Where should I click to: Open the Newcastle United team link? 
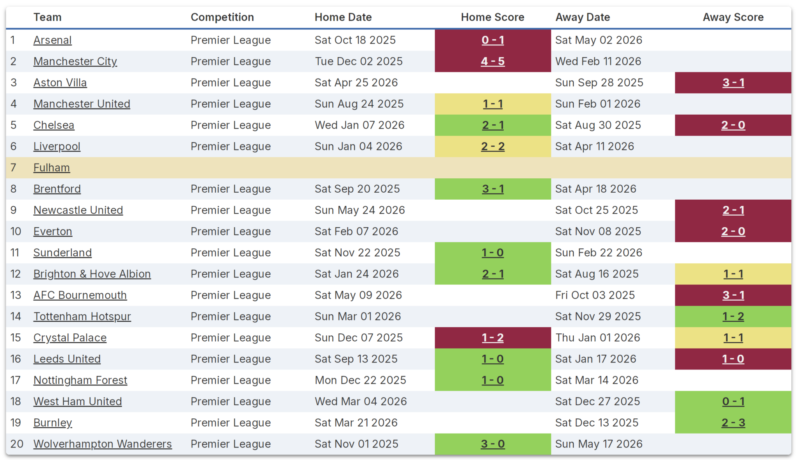pyautogui.click(x=78, y=210)
